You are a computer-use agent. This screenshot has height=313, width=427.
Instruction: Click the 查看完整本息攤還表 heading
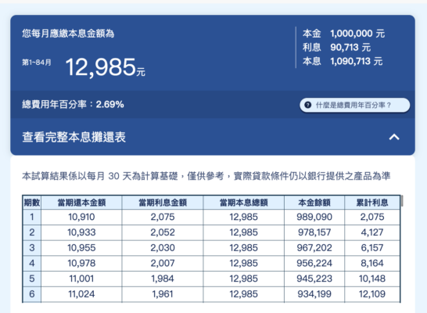click(x=74, y=137)
